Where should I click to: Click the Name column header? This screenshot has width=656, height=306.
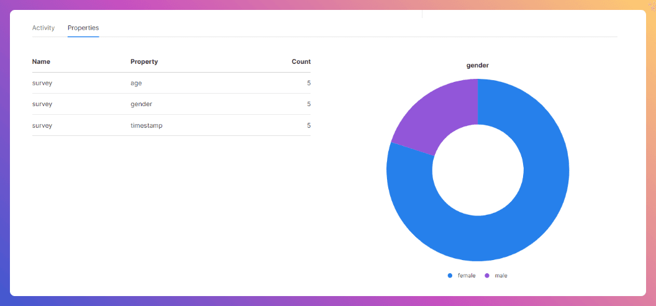41,61
